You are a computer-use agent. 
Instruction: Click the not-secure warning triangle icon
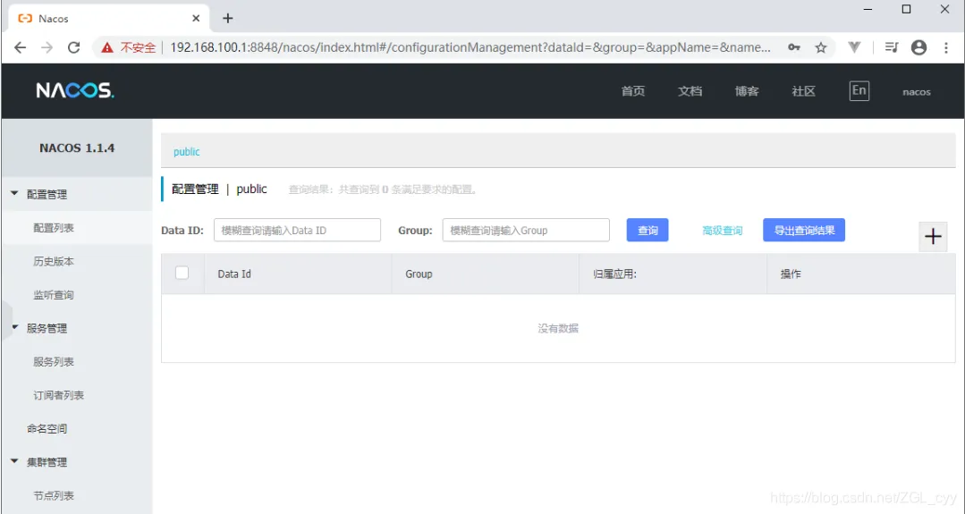(107, 47)
